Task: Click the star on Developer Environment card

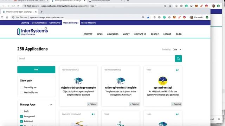Action: coord(92,114)
